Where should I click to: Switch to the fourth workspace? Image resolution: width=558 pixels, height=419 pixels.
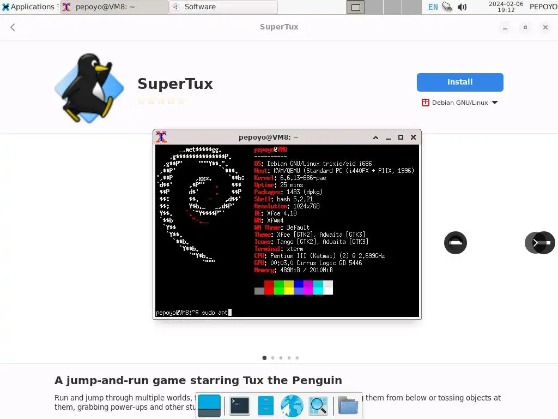(x=412, y=7)
